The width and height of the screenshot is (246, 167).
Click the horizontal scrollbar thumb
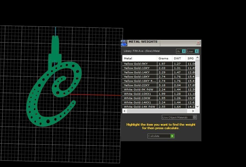coord(157,111)
